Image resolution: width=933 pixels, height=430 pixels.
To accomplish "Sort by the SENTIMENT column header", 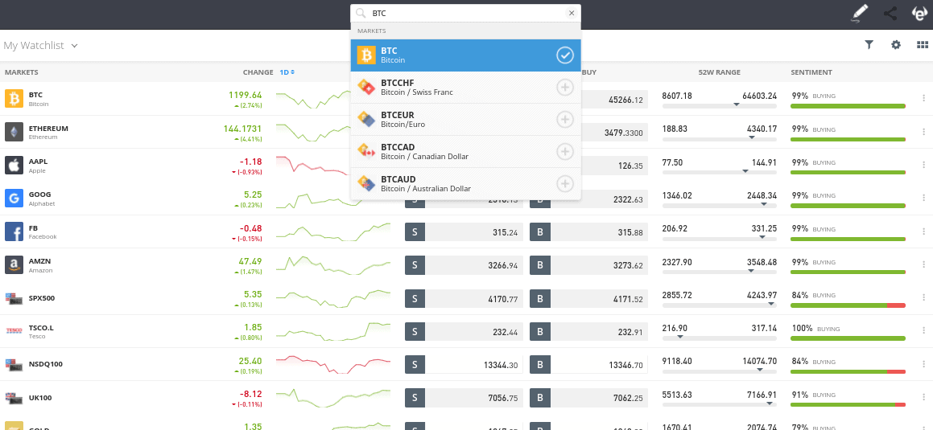I will pos(811,72).
